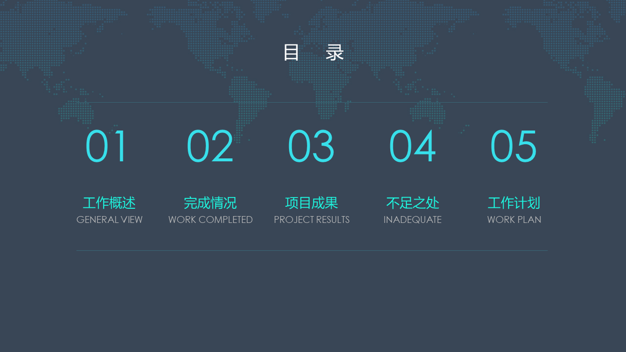The width and height of the screenshot is (626, 352).
Task: Select the large number 01
Action: tap(107, 147)
